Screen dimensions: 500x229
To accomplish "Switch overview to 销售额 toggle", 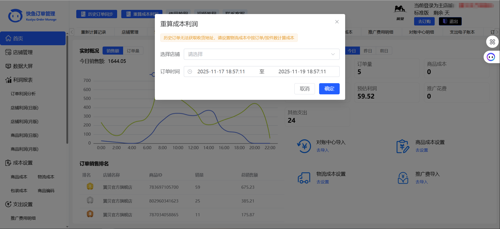I will [113, 51].
